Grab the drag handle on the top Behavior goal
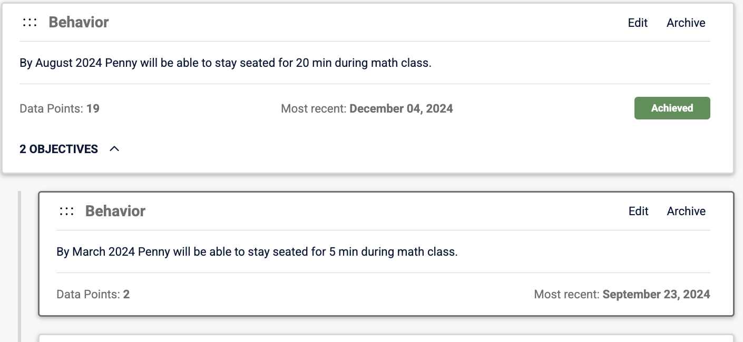 (x=30, y=22)
